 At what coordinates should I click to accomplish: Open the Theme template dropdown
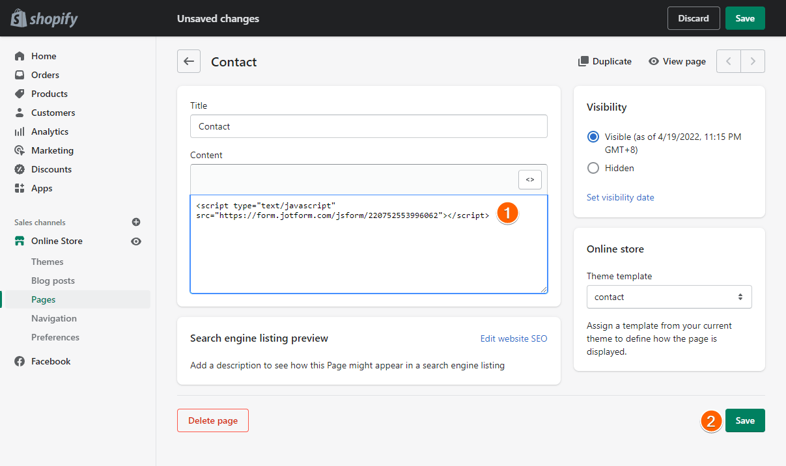tap(669, 297)
